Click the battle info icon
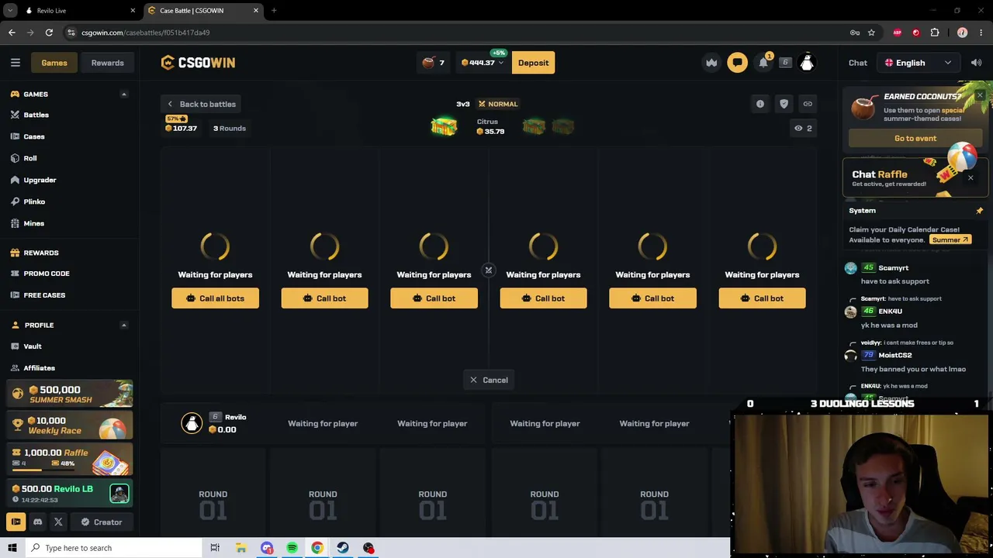The height and width of the screenshot is (558, 993). tap(760, 104)
